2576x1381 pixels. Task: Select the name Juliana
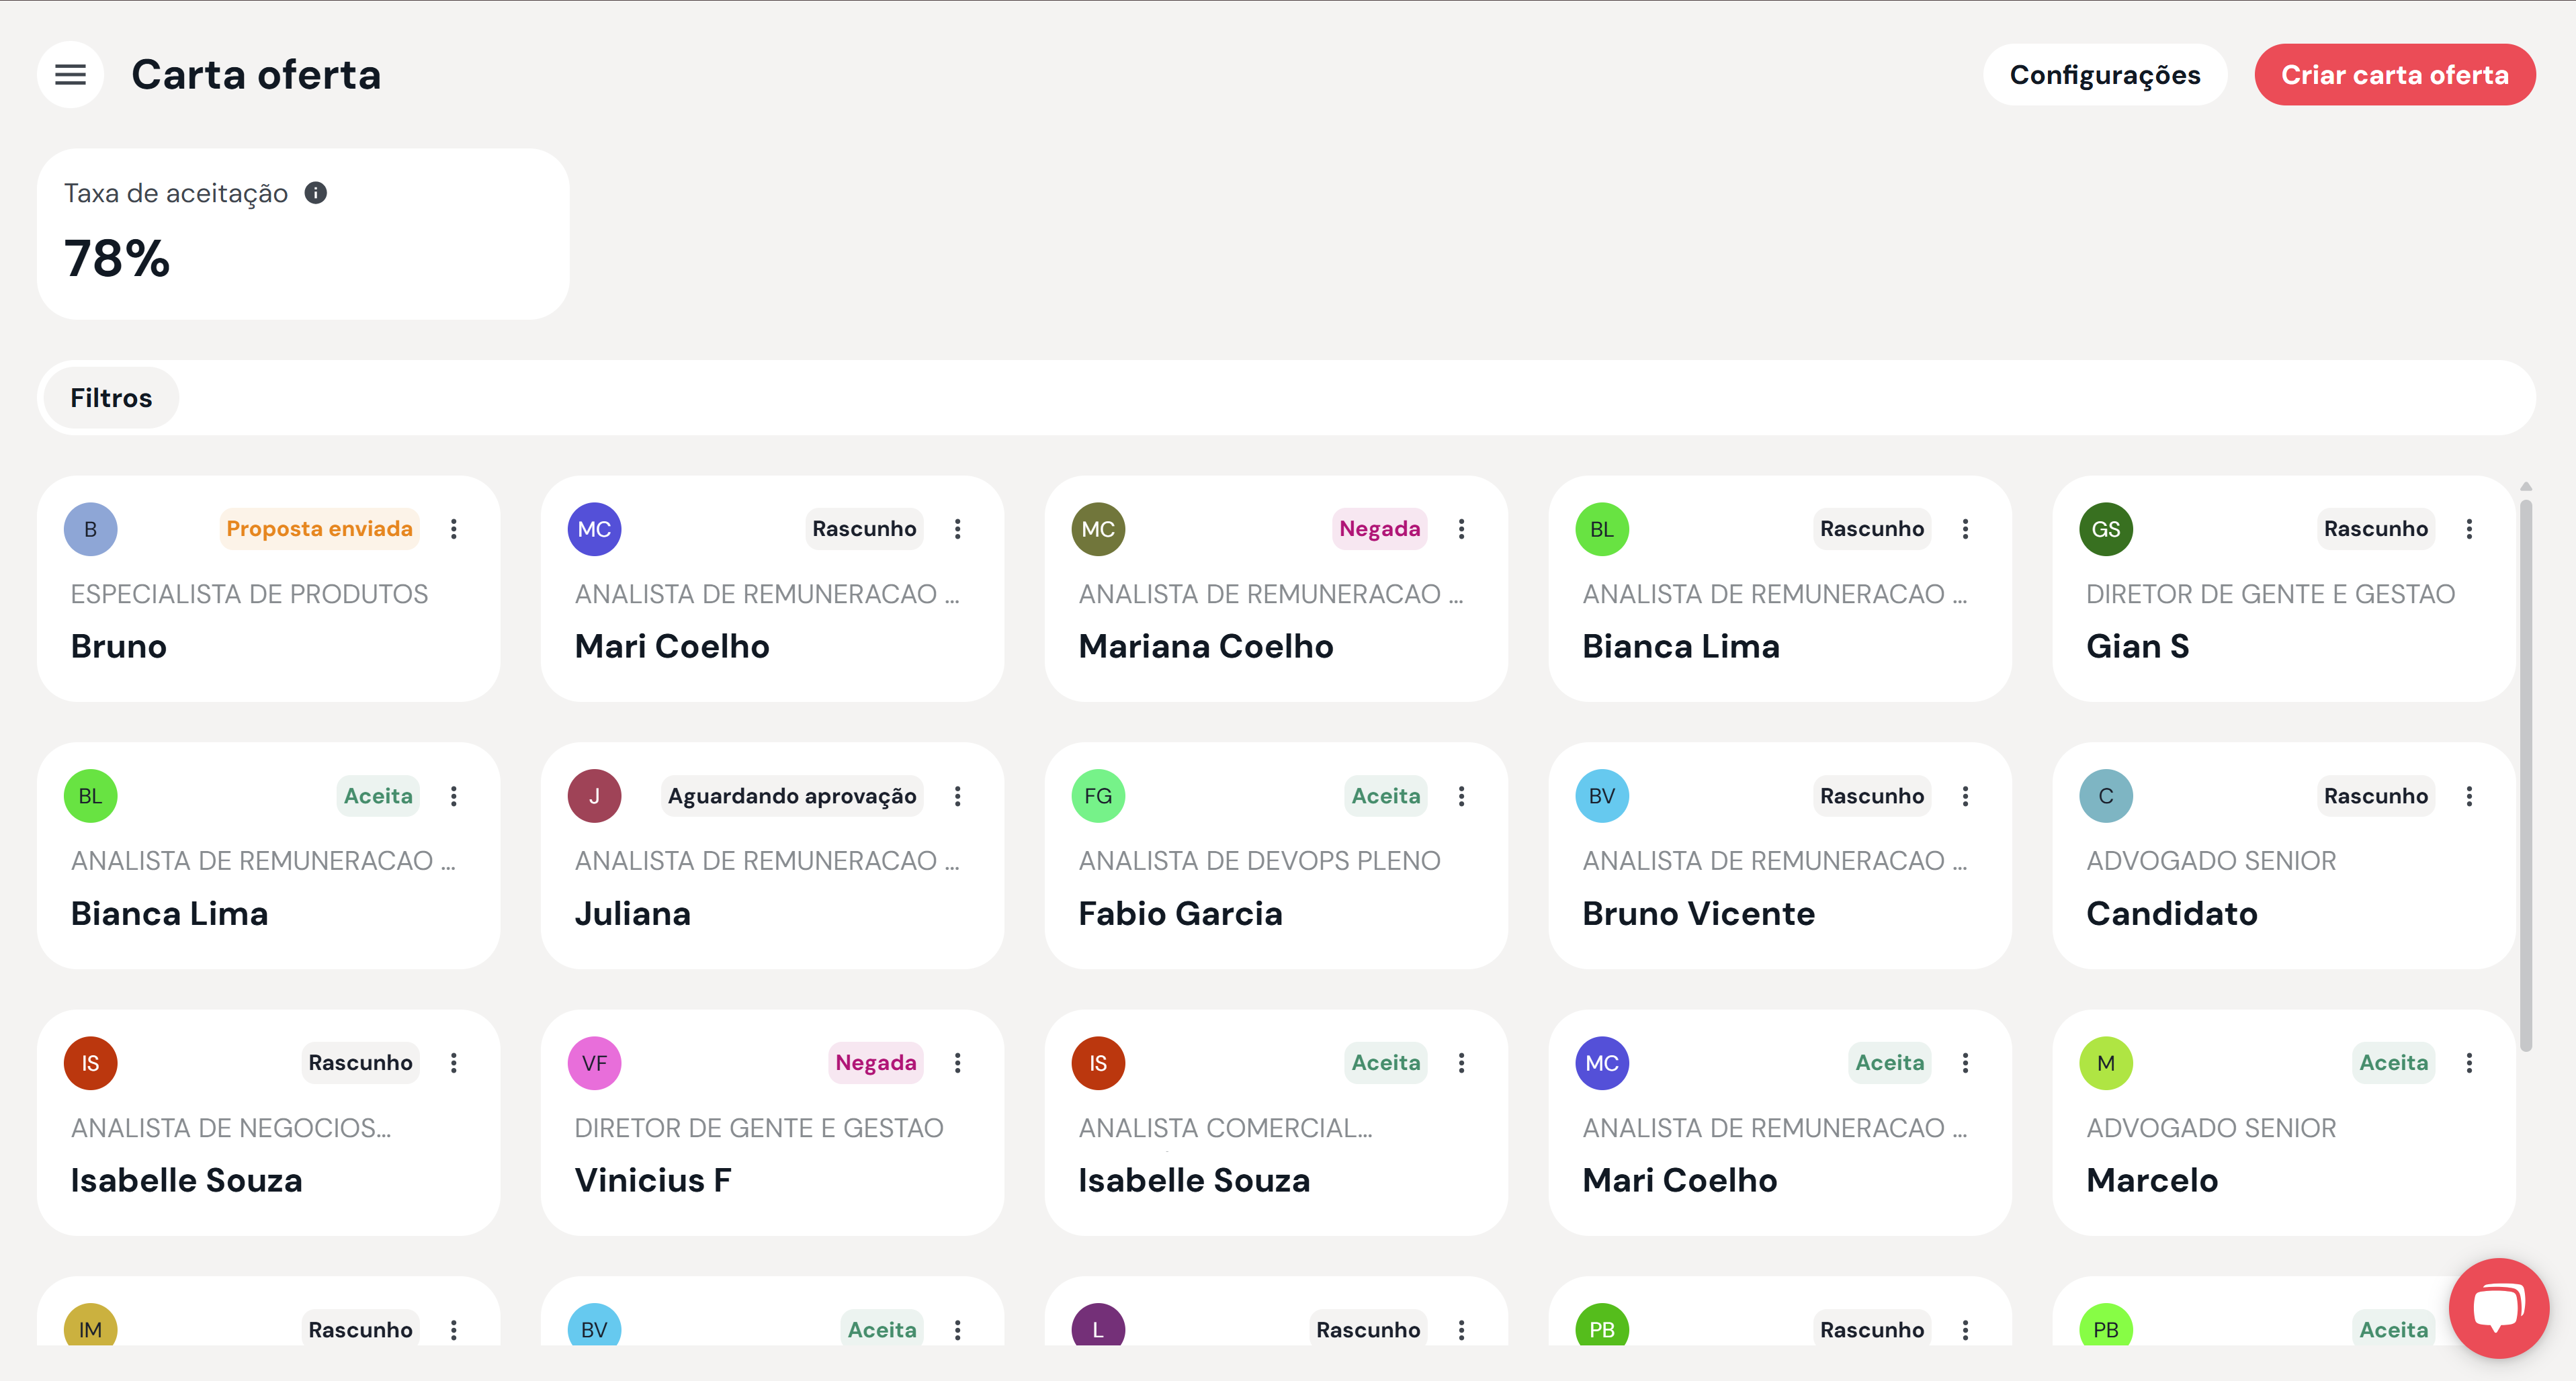click(x=633, y=914)
